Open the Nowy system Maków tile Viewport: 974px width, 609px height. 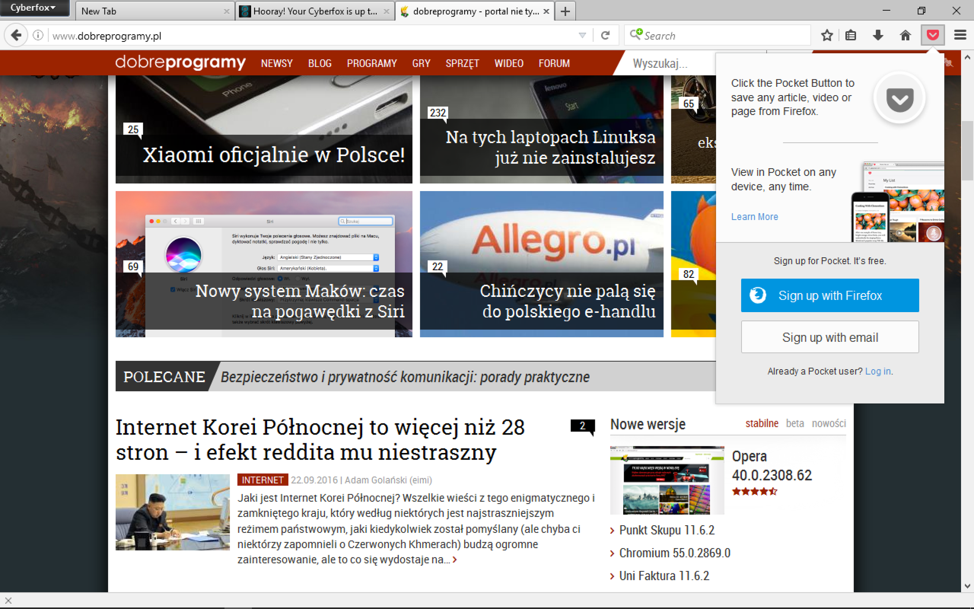click(264, 264)
